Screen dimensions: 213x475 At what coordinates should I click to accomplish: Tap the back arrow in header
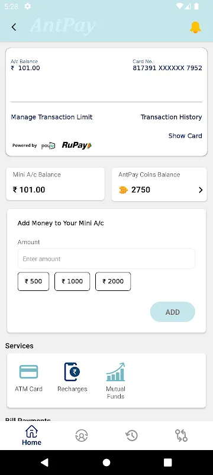14,27
